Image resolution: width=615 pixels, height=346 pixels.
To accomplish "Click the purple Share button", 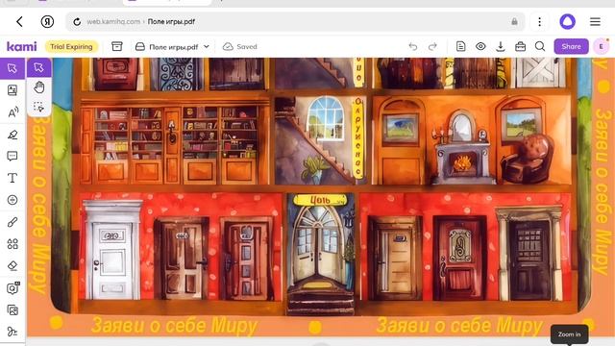I will click(x=571, y=46).
